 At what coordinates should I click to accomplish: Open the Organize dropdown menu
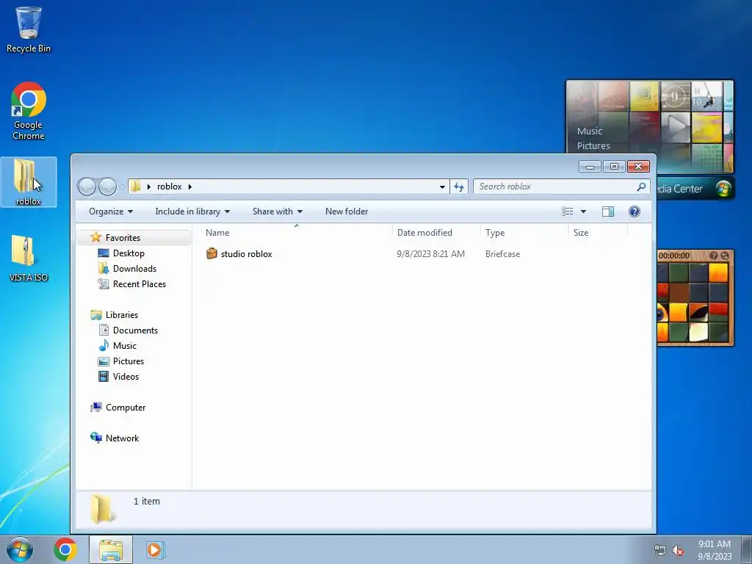111,211
